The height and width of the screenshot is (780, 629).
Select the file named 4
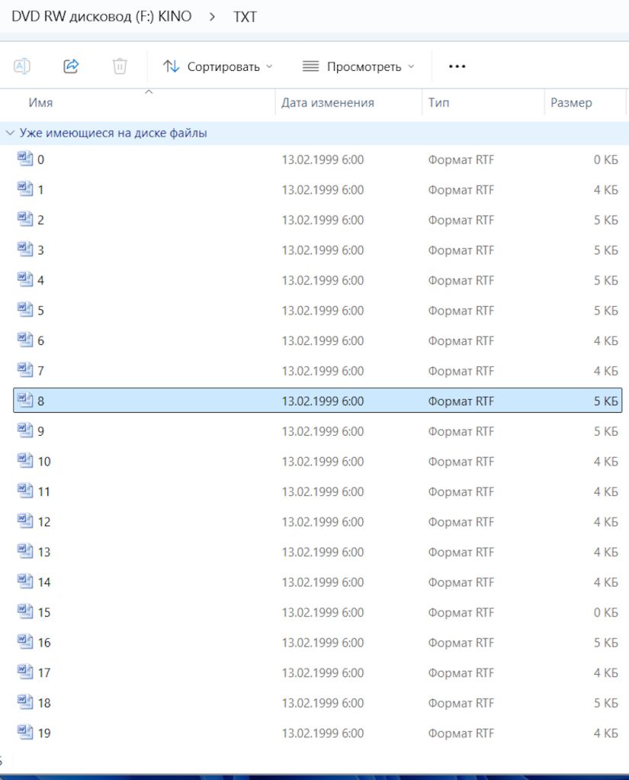[318, 280]
